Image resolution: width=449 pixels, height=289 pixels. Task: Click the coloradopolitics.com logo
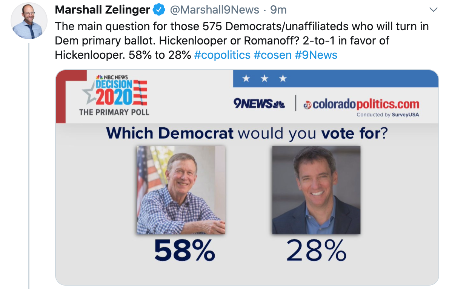pyautogui.click(x=361, y=104)
